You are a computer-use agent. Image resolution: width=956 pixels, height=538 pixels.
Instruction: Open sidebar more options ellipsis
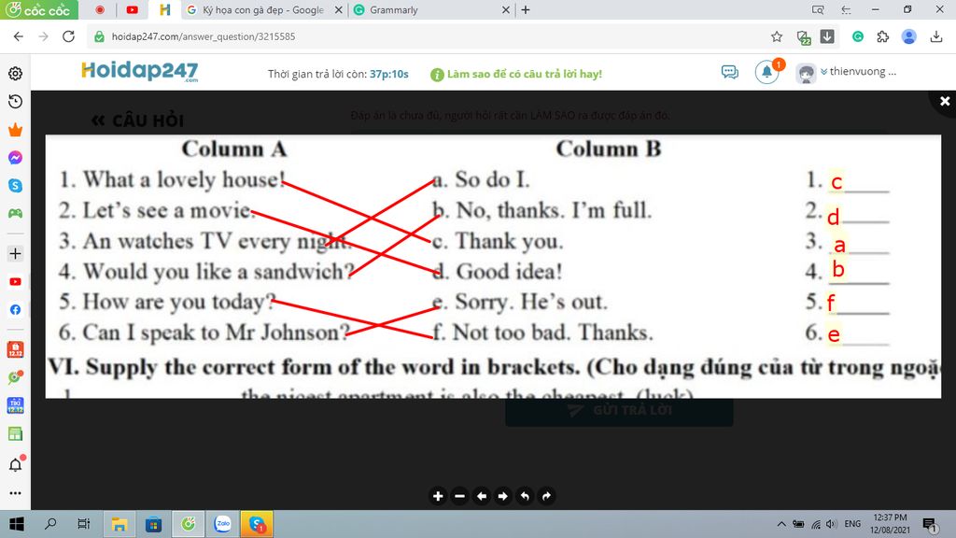(x=15, y=493)
